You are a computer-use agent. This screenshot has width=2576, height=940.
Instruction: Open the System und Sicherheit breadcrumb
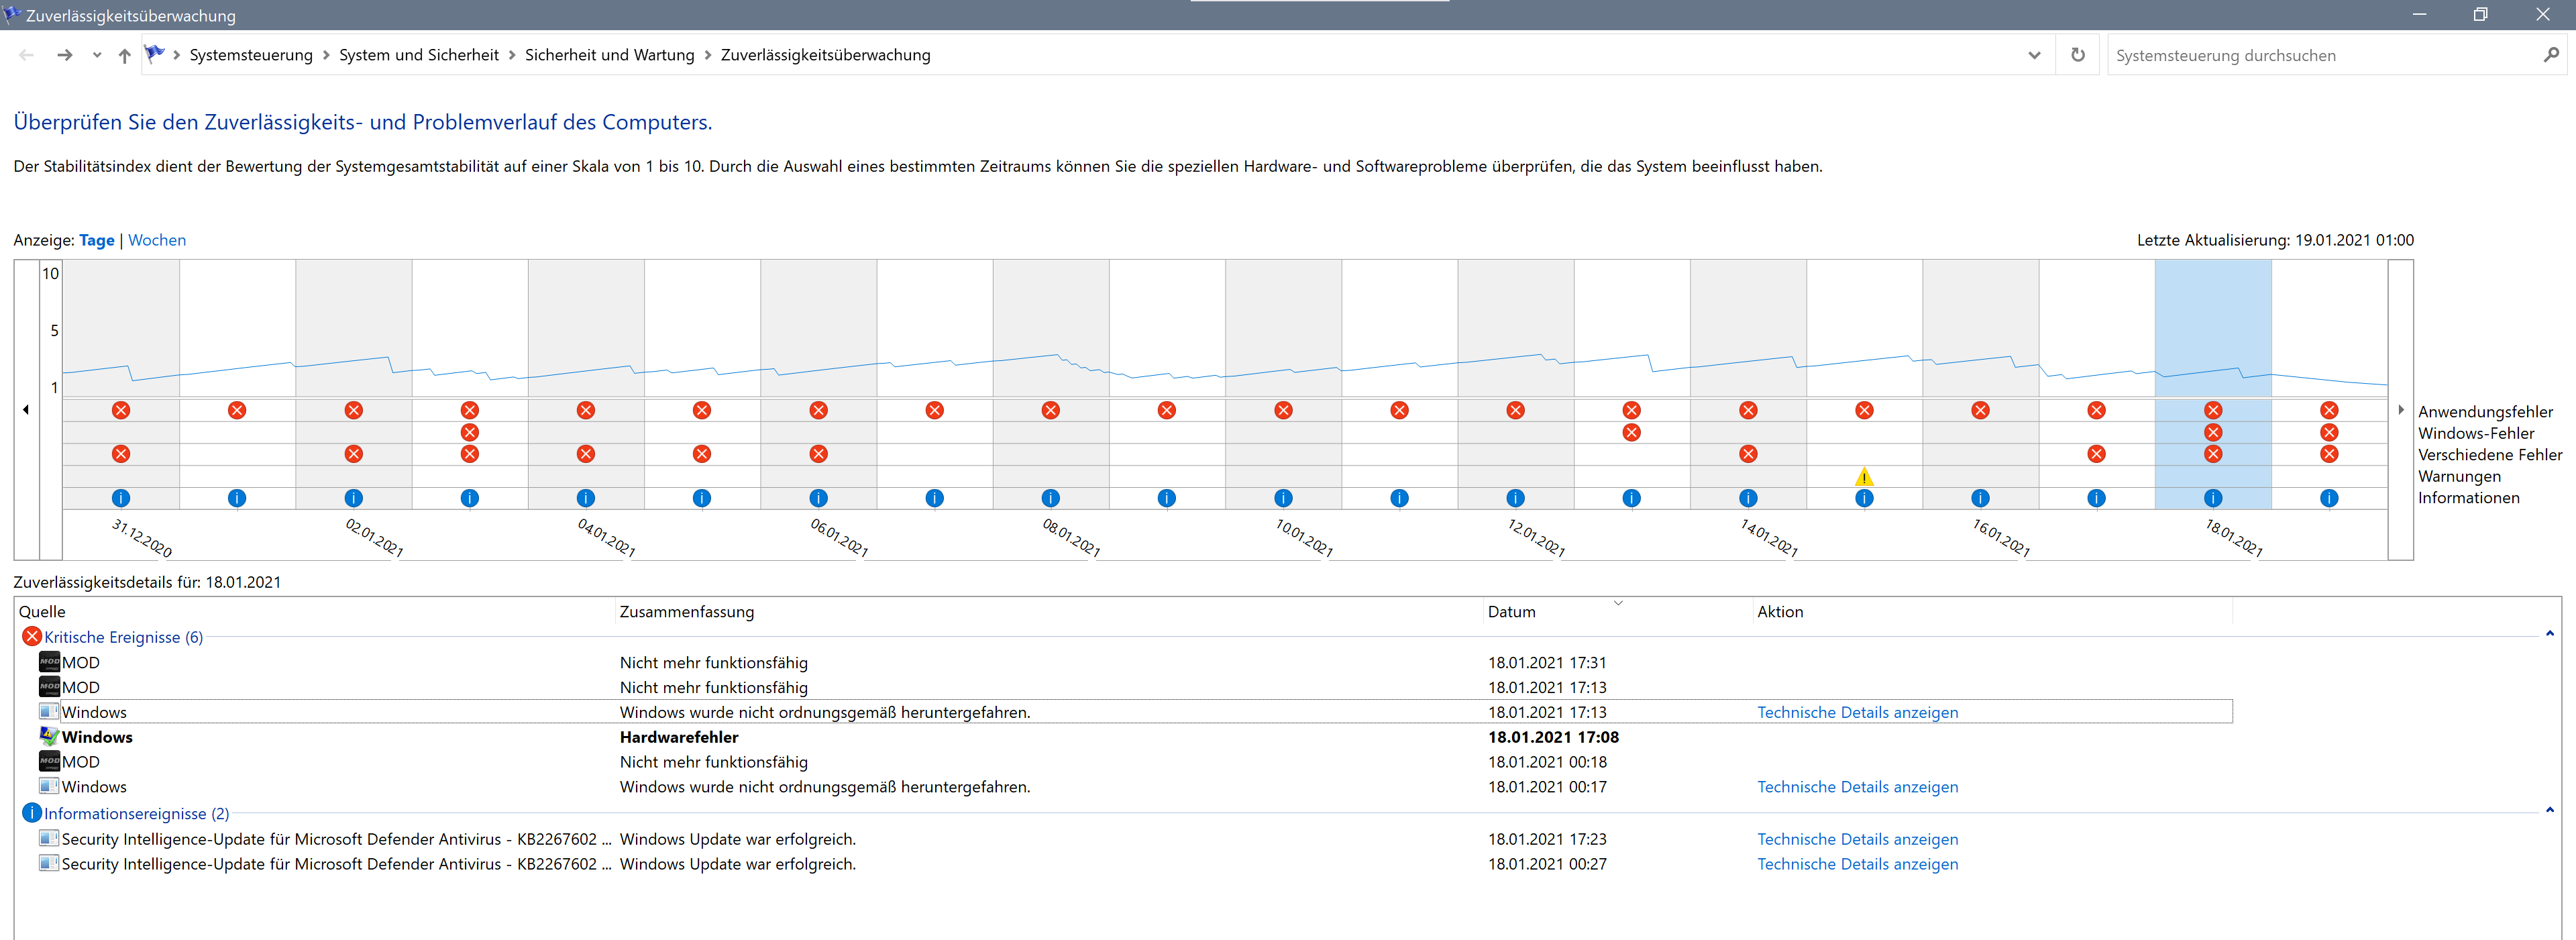[418, 55]
